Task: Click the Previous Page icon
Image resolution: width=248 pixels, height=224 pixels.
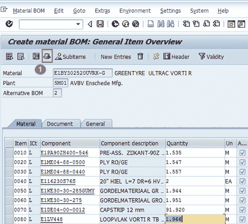Action: pyautogui.click(x=196, y=24)
